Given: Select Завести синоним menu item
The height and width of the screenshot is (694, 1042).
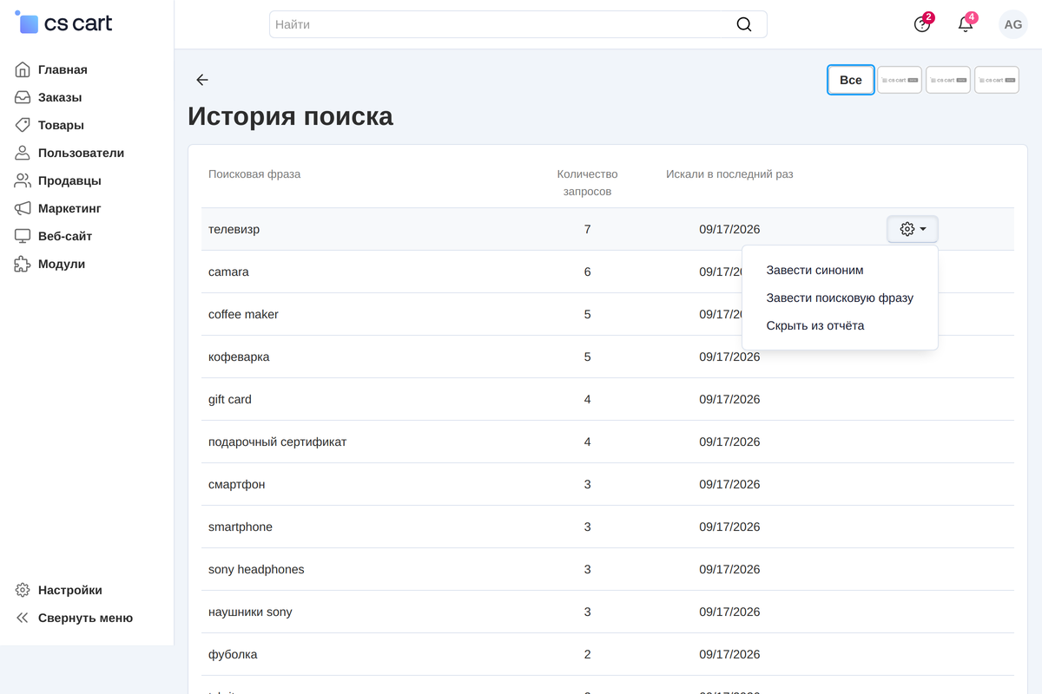Looking at the screenshot, I should pyautogui.click(x=814, y=270).
